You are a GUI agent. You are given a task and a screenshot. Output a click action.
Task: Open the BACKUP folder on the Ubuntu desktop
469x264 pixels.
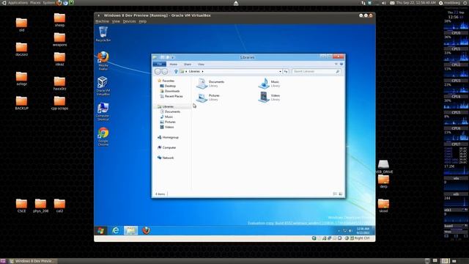(21, 103)
